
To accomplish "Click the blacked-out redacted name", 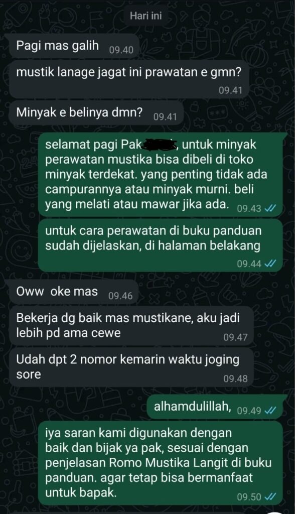I will click(160, 145).
